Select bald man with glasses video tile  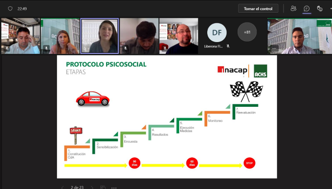tap(178, 36)
